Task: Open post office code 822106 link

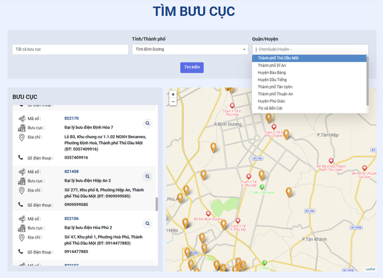Action: click(71, 219)
